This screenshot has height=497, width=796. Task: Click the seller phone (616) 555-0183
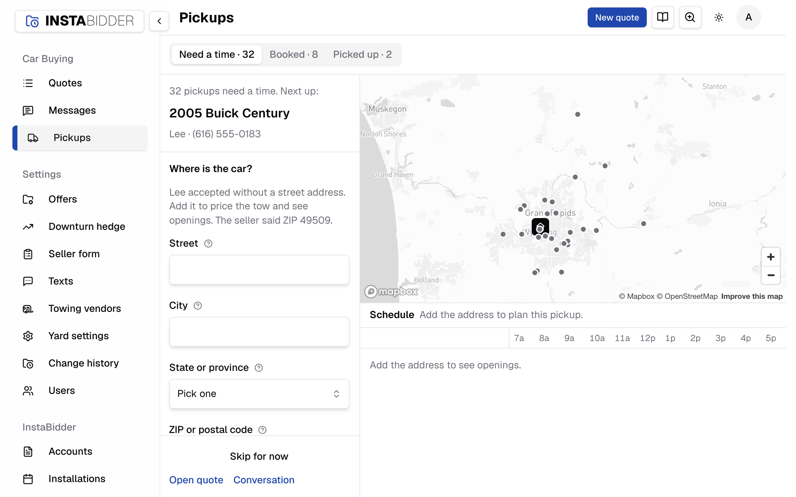point(227,134)
